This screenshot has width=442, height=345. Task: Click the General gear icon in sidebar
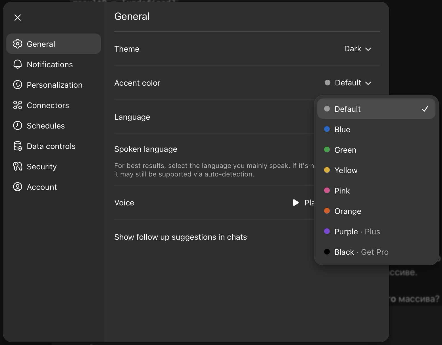(18, 44)
